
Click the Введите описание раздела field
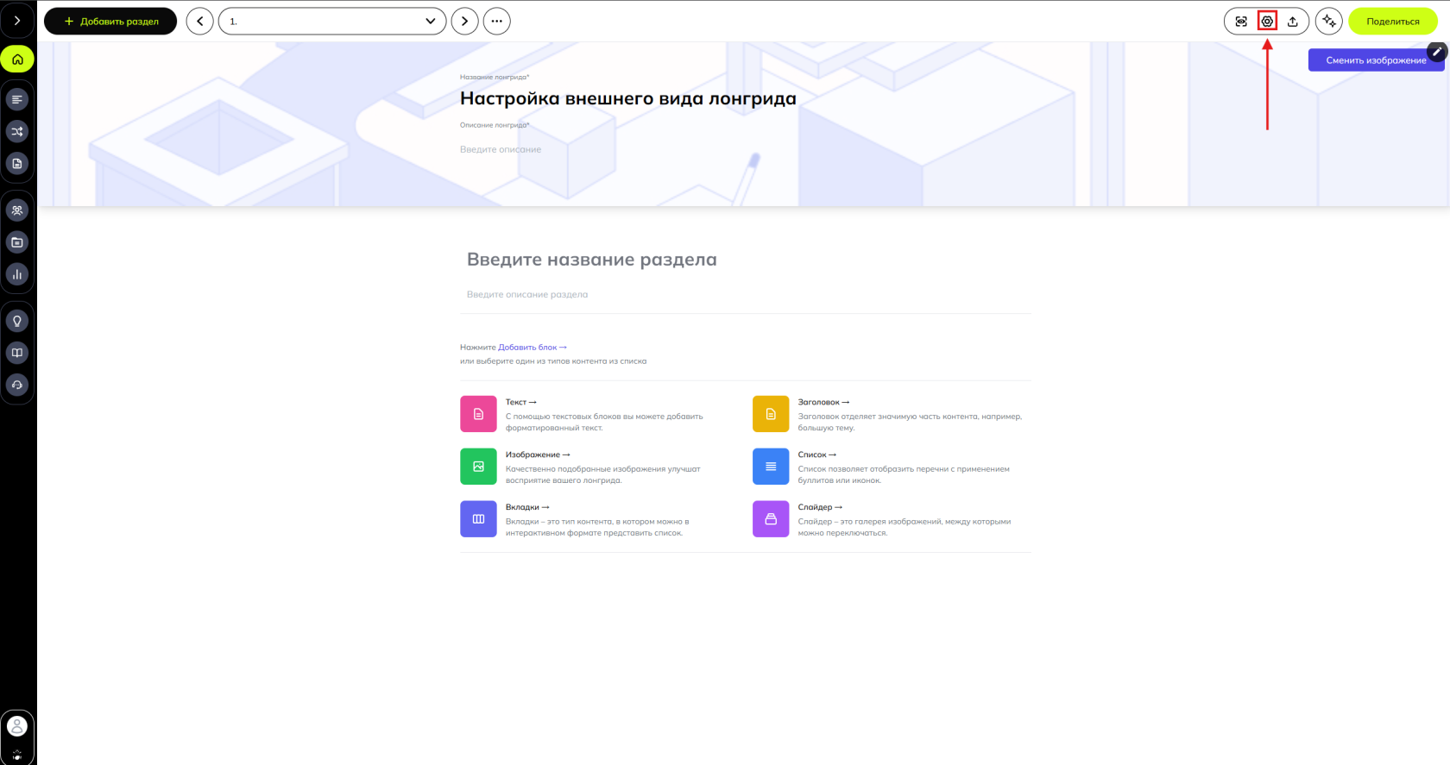(746, 295)
